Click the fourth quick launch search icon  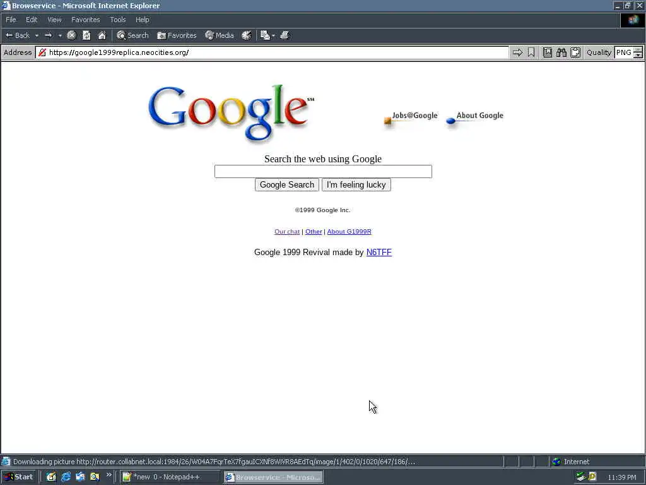click(x=95, y=477)
